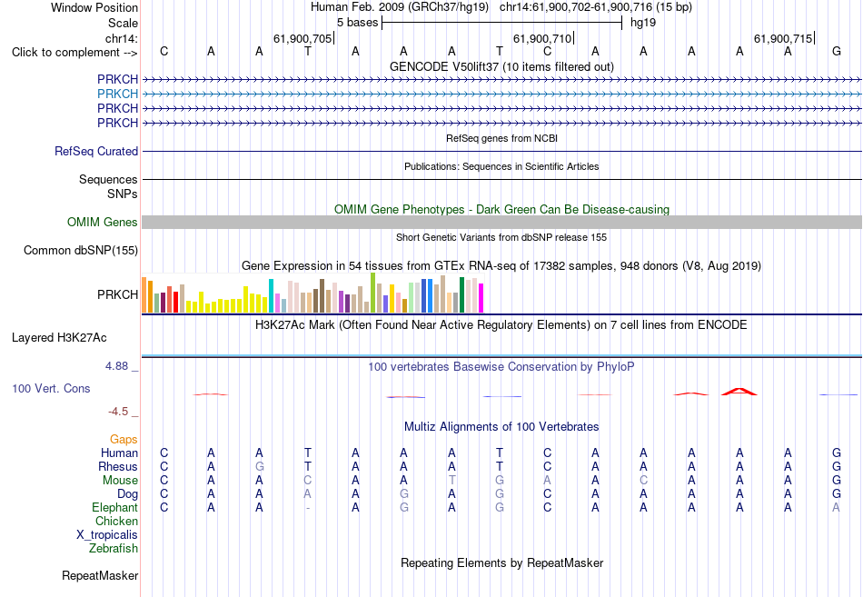Click 'Publications: Sequences in Scientific Articles' title
Viewport: 863px width, 597px height.
[501, 166]
